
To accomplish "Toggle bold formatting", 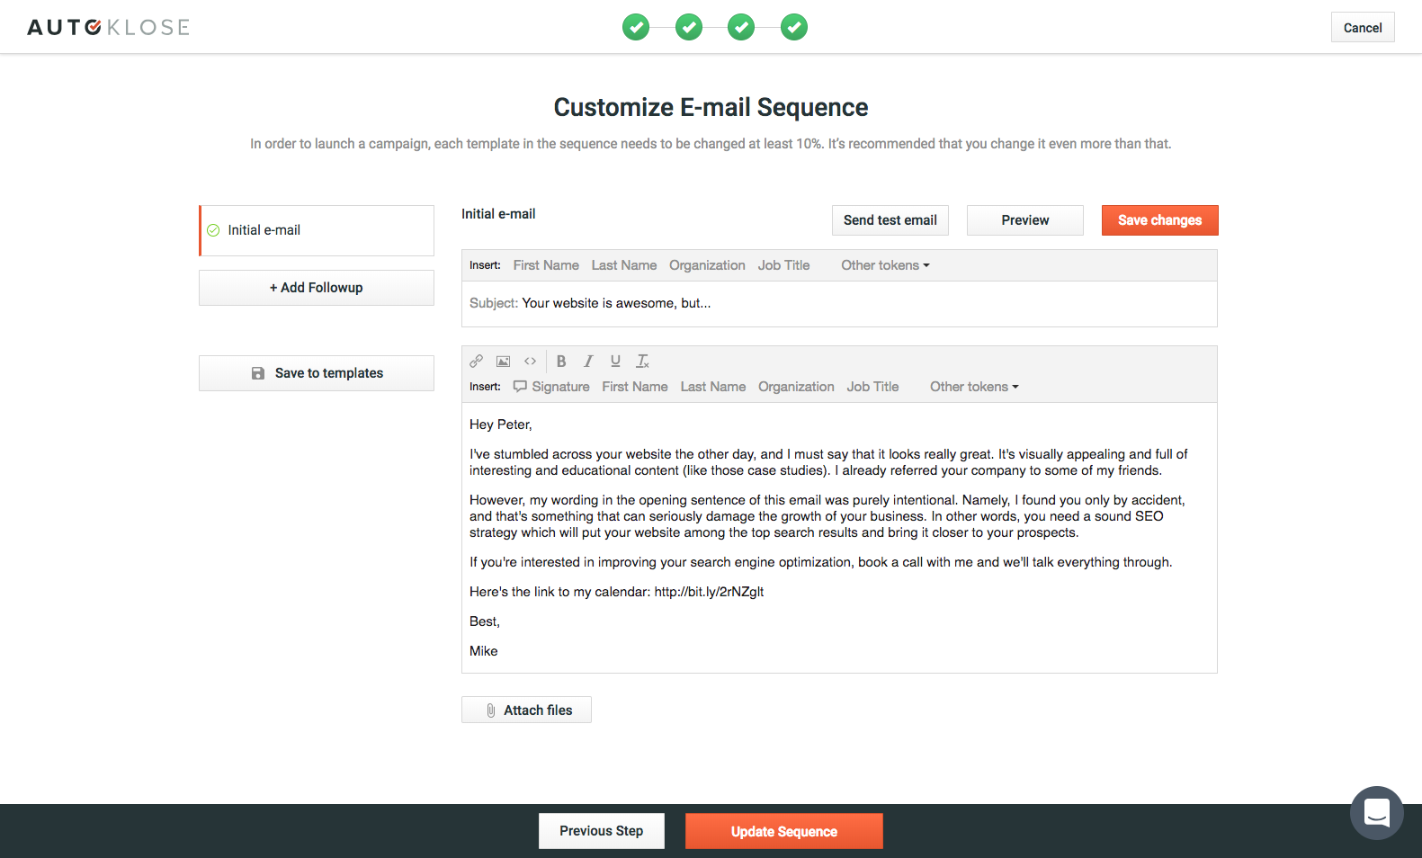I will (x=561, y=361).
